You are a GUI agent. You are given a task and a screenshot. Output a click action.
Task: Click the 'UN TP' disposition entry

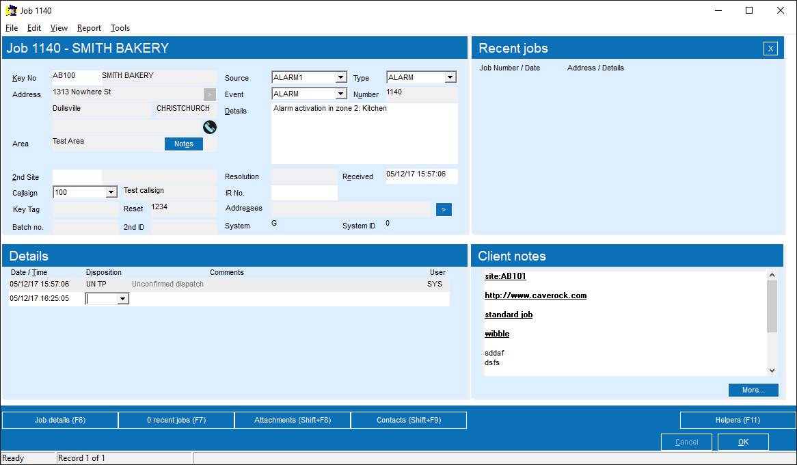tap(96, 284)
